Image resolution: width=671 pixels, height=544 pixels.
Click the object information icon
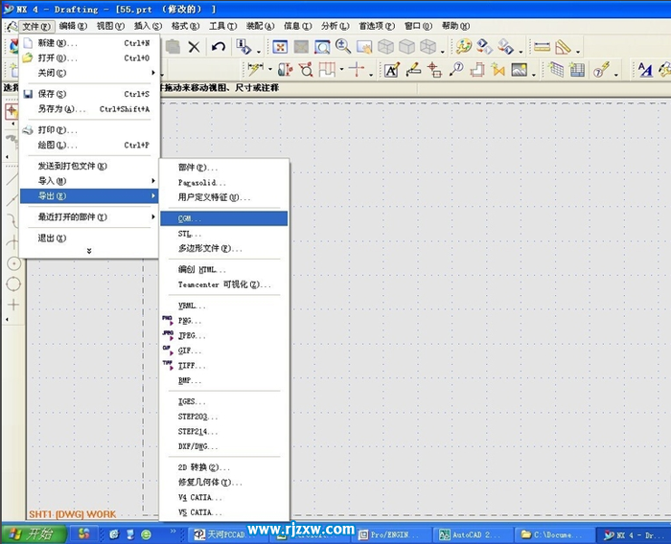pyautogui.click(x=244, y=47)
